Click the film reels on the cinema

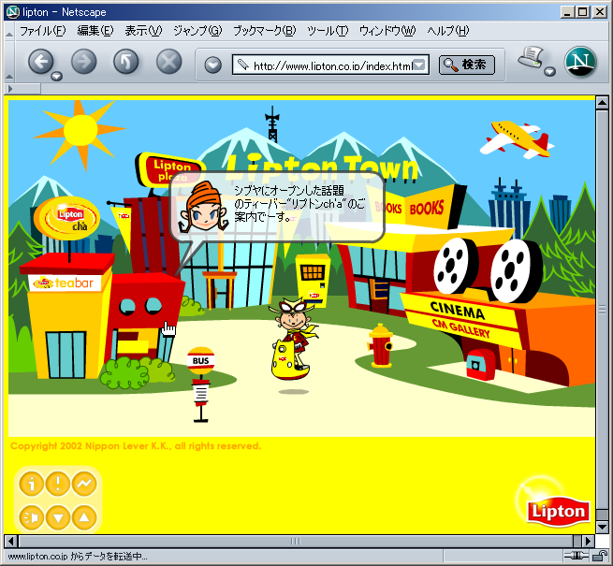(x=487, y=270)
